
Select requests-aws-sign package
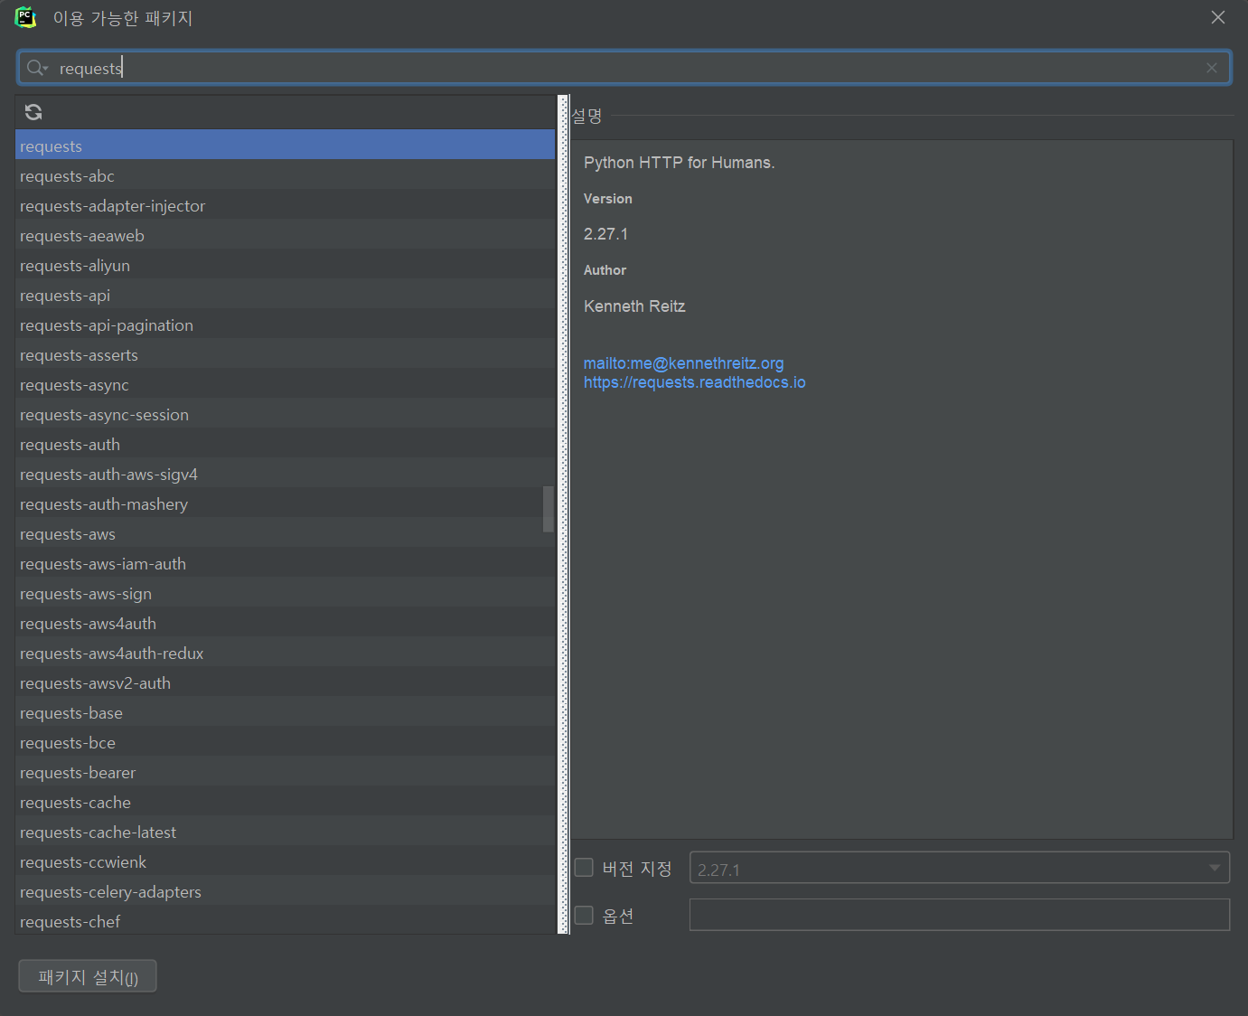[x=285, y=594]
